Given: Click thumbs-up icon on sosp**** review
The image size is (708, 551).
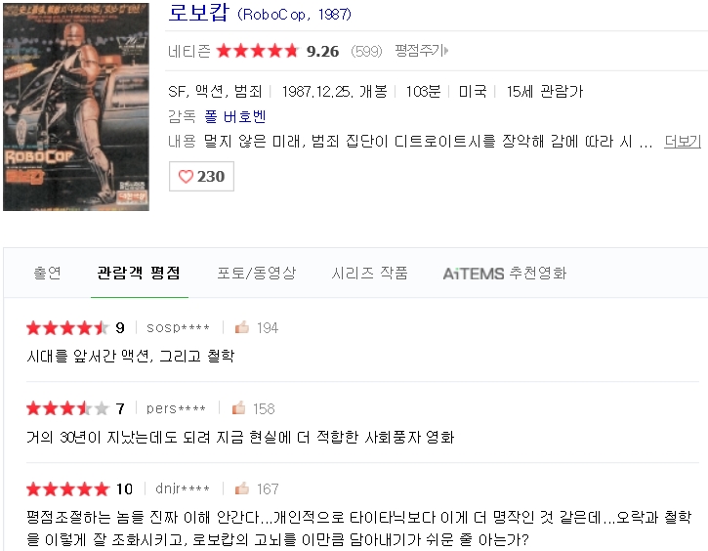Looking at the screenshot, I should point(242,327).
